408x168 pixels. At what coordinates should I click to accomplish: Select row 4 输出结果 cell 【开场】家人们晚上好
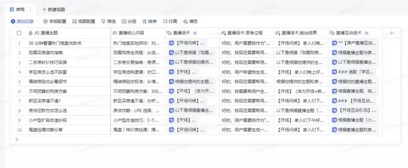coord(301,72)
